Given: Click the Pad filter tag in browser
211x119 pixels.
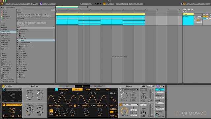Looking at the screenshot, I should pos(45,14).
